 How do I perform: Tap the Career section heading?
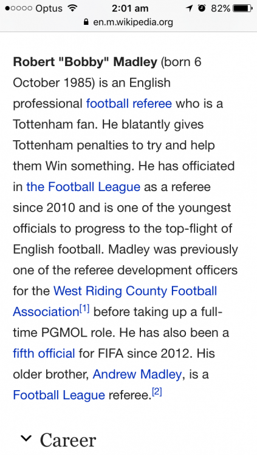click(68, 440)
